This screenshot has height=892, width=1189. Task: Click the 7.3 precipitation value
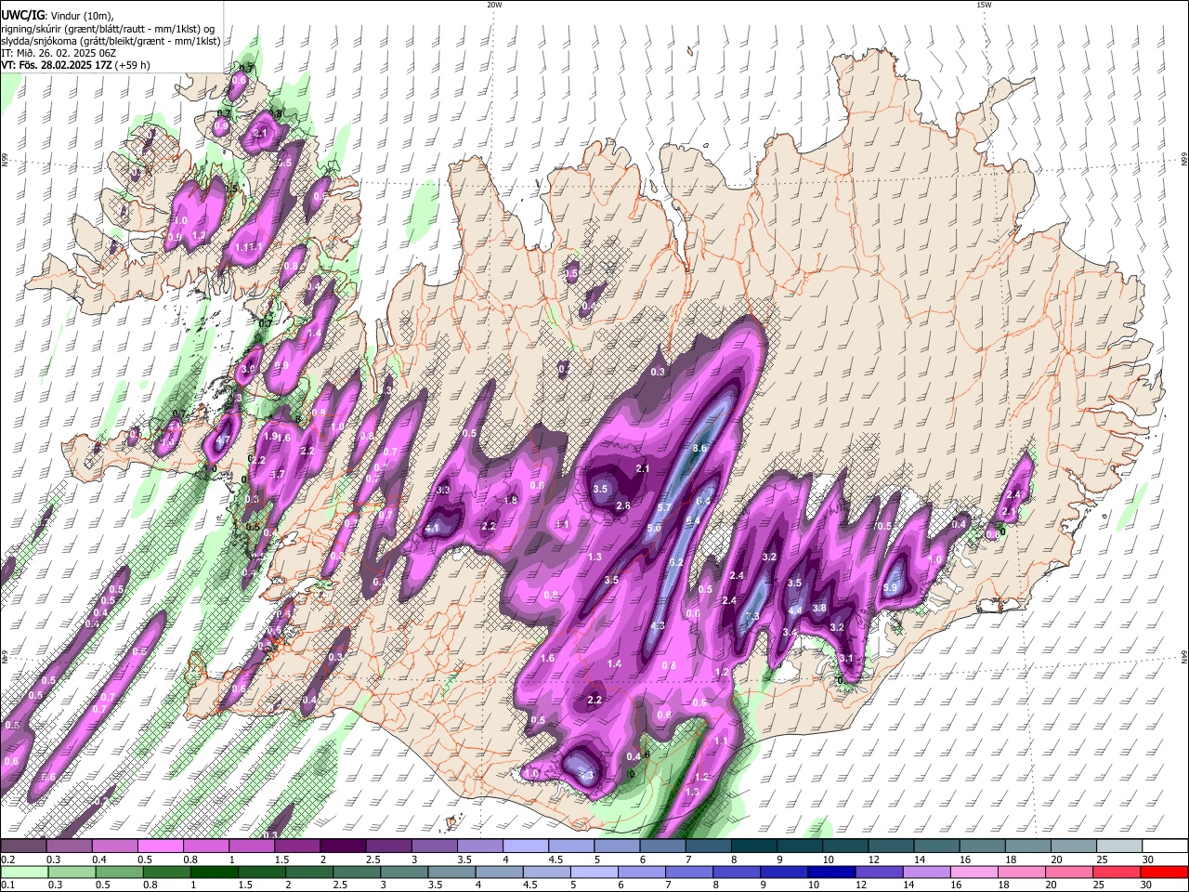[753, 616]
